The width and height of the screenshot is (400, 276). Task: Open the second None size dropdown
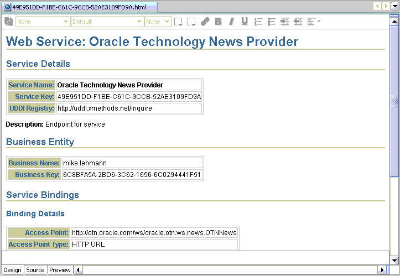[158, 22]
